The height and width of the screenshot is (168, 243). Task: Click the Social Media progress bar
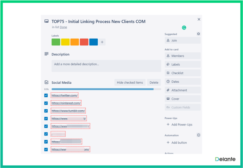(106, 89)
